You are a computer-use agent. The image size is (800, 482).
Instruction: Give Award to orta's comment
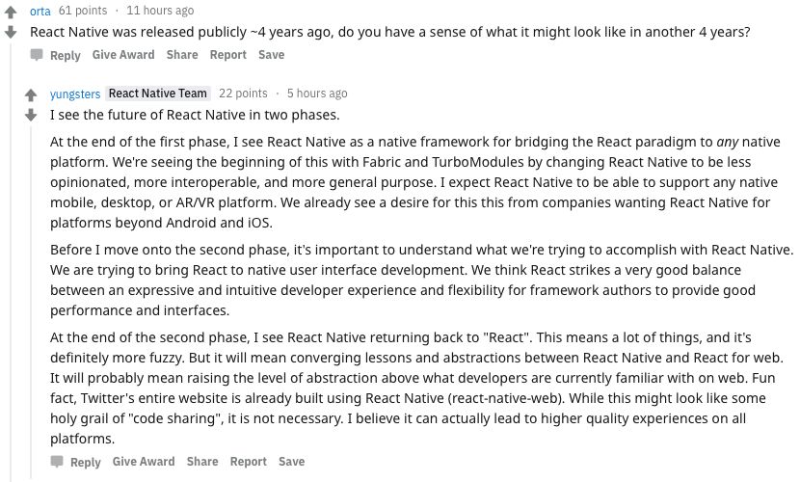click(x=123, y=55)
